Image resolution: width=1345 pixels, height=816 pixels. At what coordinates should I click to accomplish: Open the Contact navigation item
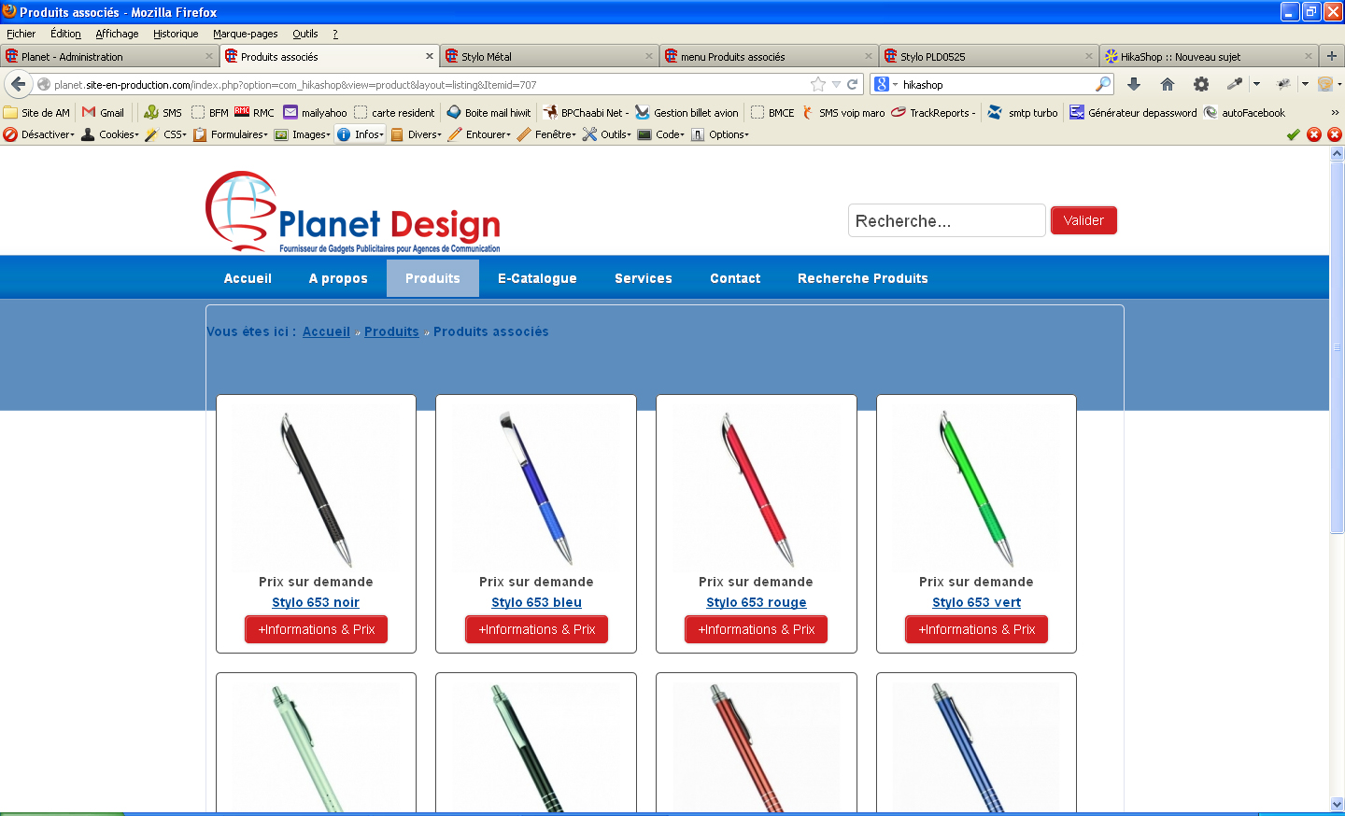click(x=735, y=278)
